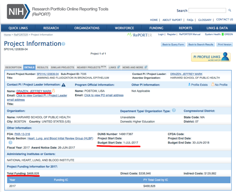The height and width of the screenshot is (192, 236).
Task: Open PI PROFILE LINKS banner
Action: coord(211,57)
